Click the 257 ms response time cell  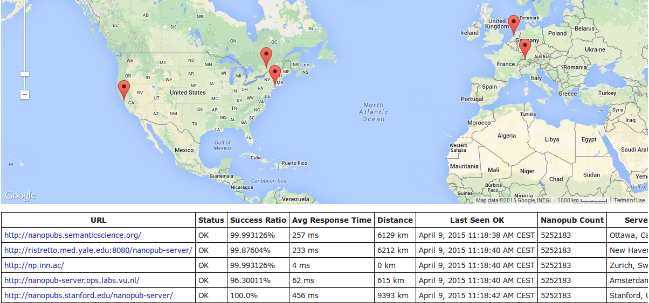point(332,235)
